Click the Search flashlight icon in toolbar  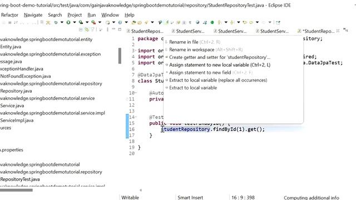click(x=146, y=22)
